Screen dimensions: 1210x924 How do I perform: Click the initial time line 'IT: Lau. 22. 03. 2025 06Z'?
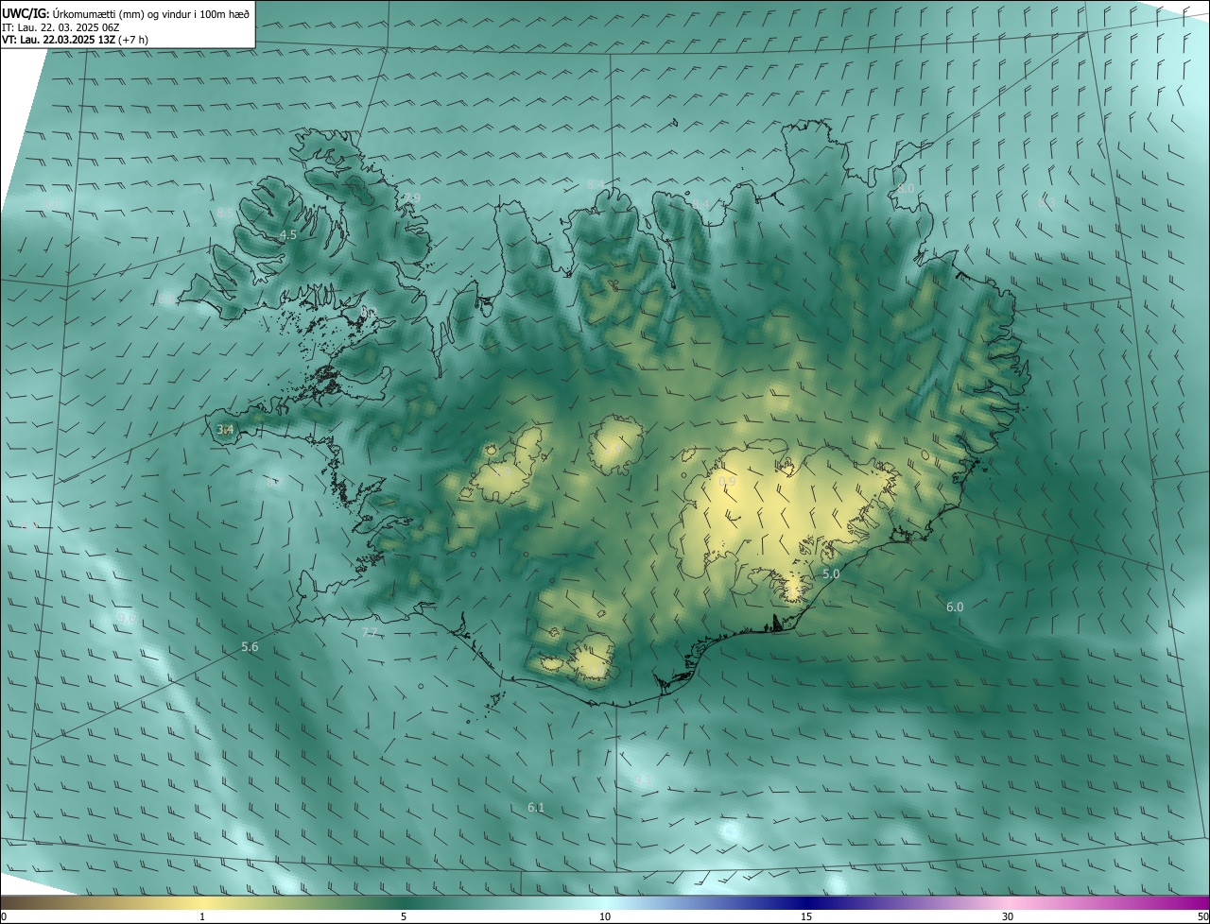pyautogui.click(x=60, y=27)
